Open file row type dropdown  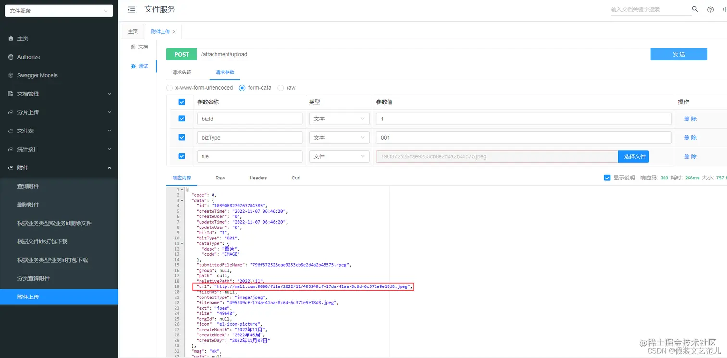[339, 156]
